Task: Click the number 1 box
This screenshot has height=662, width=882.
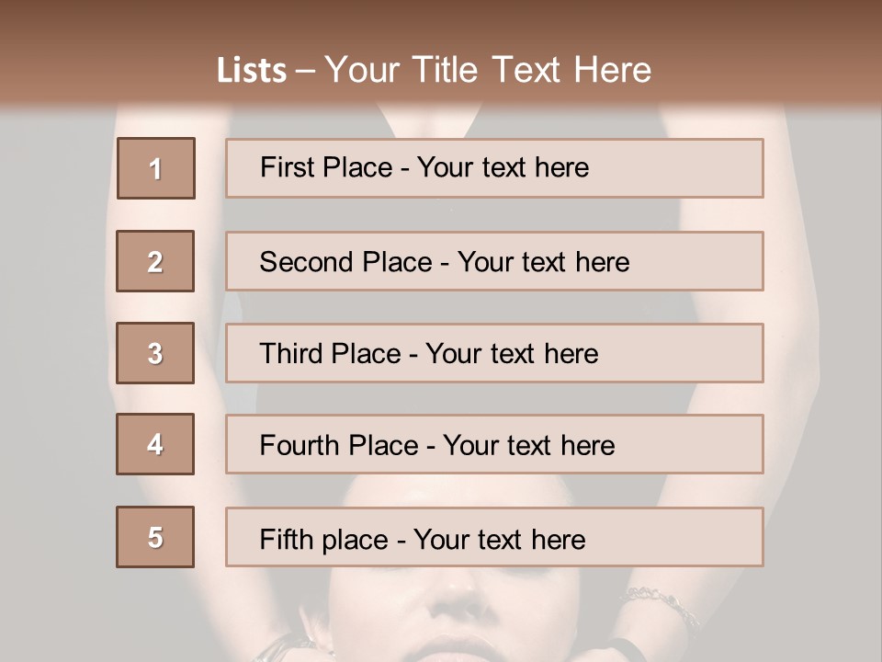Action: coord(156,168)
